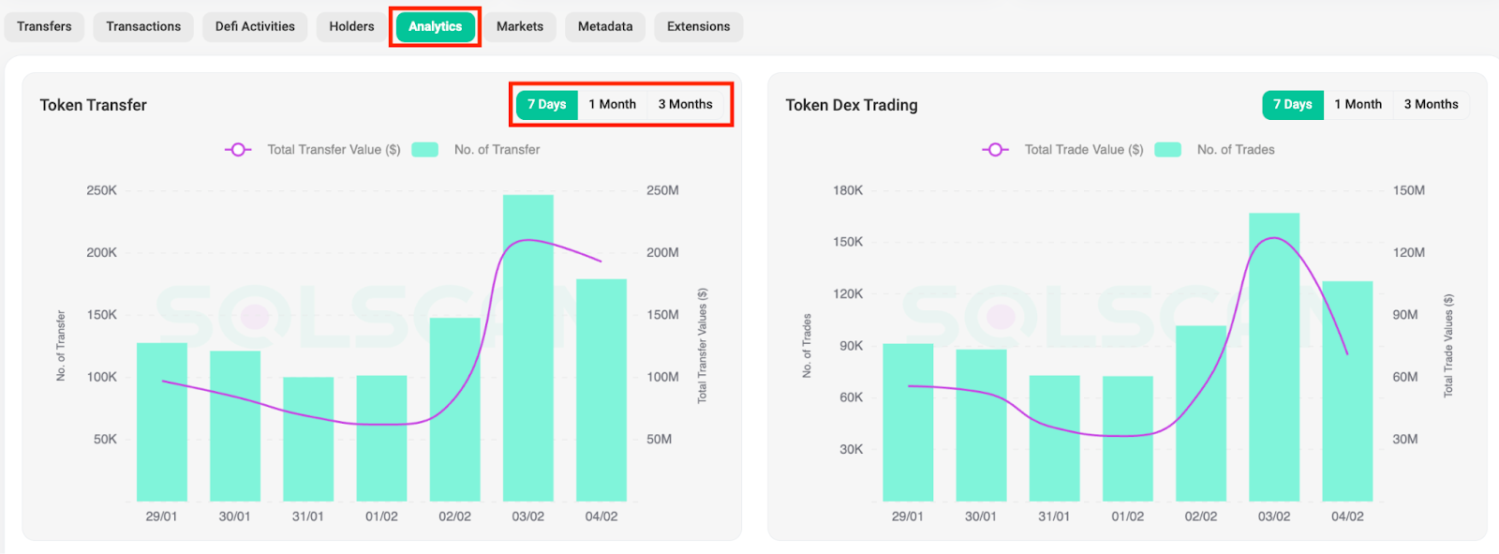Select the Analytics tab
The height and width of the screenshot is (554, 1499).
[435, 26]
